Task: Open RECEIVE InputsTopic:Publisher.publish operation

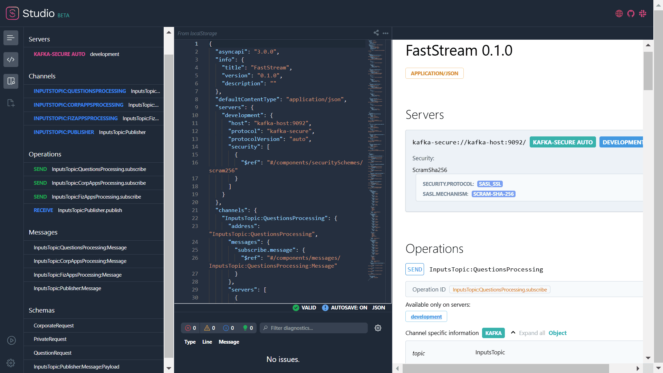Action: [x=94, y=210]
